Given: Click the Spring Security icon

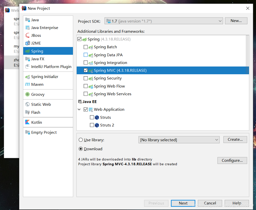Looking at the screenshot, I should pos(91,78).
